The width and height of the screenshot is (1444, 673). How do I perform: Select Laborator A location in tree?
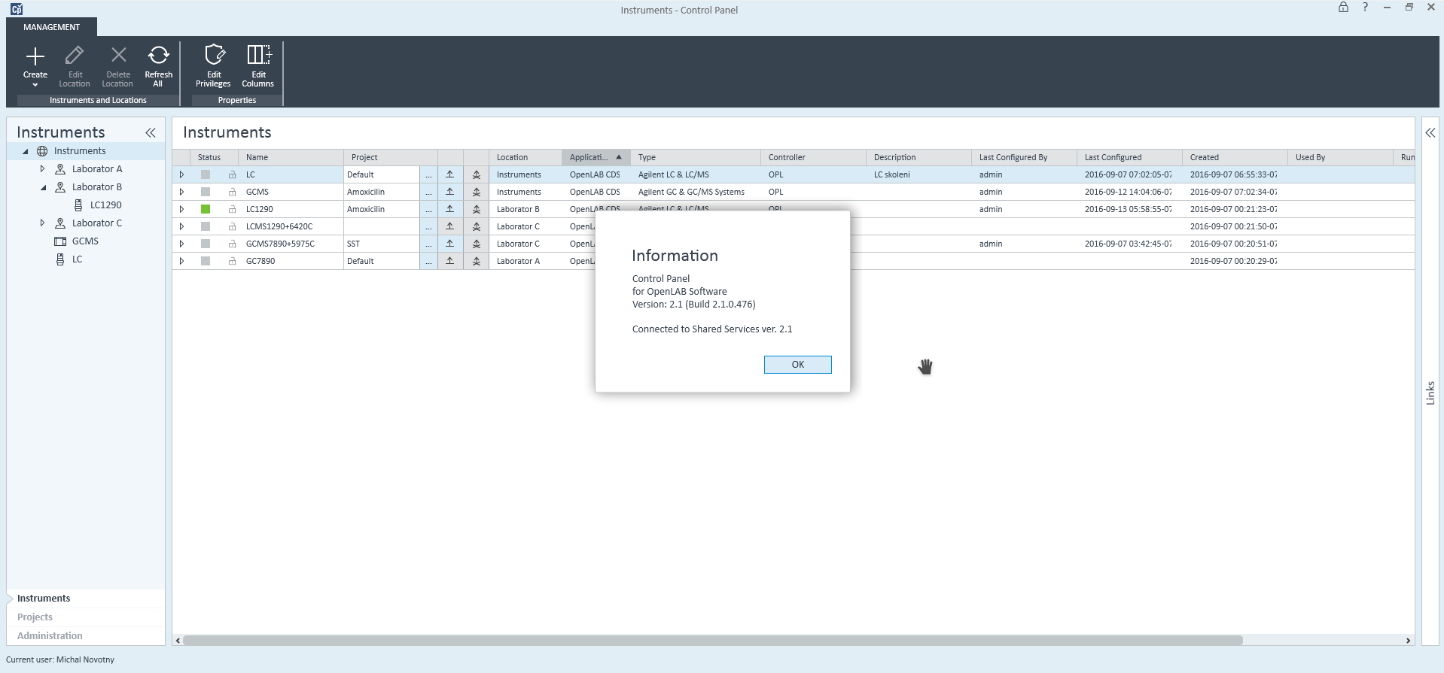click(x=97, y=169)
